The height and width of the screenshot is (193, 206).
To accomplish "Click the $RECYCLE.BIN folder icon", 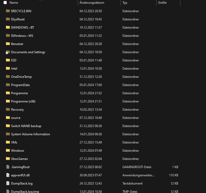I will (x=8, y=11).
